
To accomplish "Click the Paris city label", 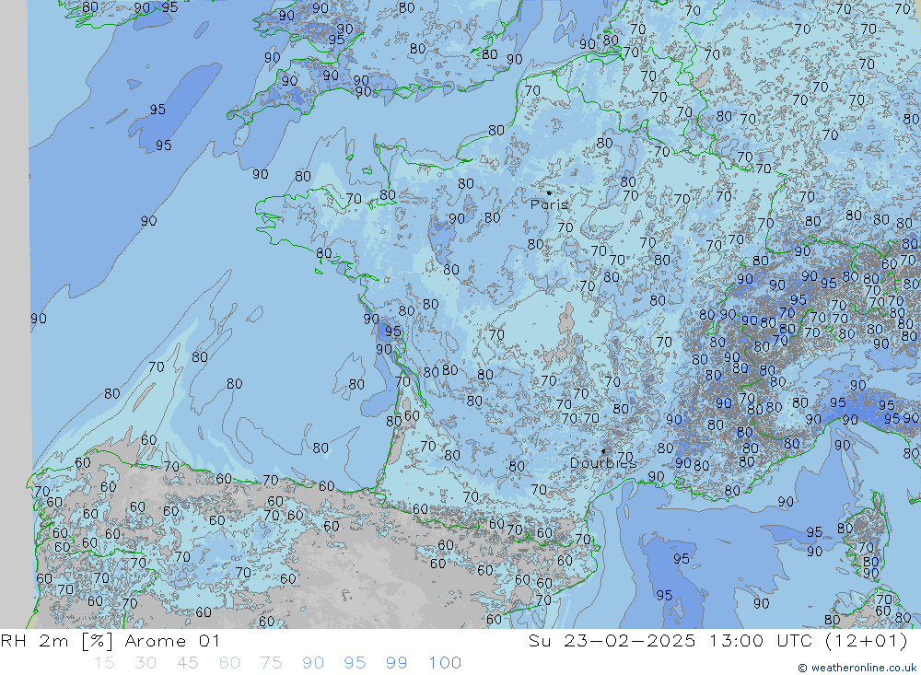I will 549,205.
